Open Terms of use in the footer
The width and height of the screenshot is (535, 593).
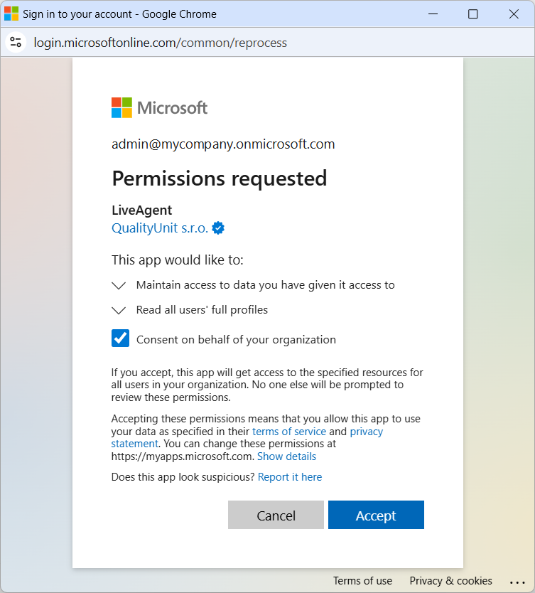362,581
